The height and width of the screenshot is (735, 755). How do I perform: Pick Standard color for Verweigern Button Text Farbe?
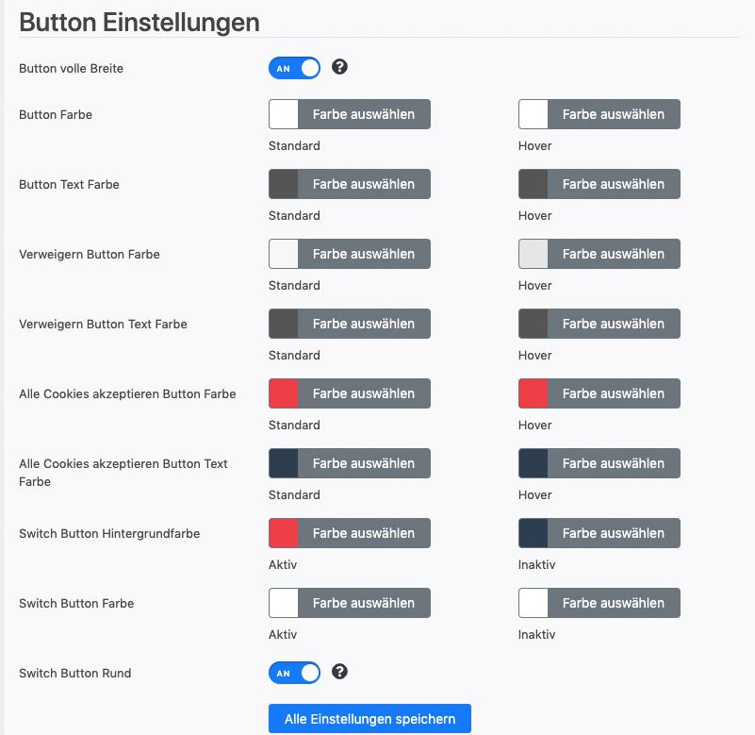coord(350,324)
